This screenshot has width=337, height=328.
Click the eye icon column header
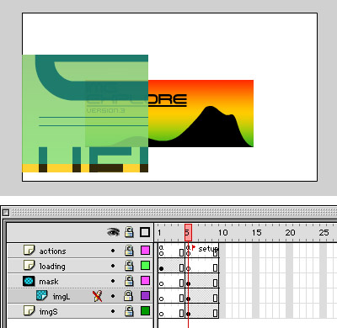[113, 232]
